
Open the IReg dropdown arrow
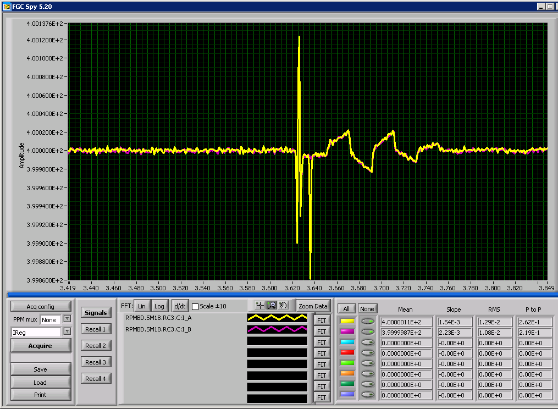(67, 331)
